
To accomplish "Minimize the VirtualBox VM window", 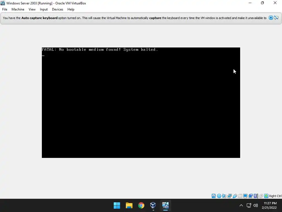I will coord(250,3).
